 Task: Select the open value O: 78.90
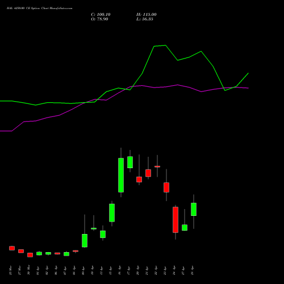pyautogui.click(x=99, y=19)
